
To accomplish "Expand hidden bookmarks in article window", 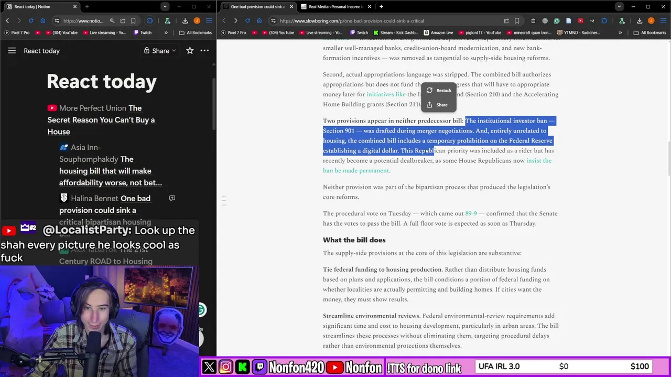I will coord(620,32).
